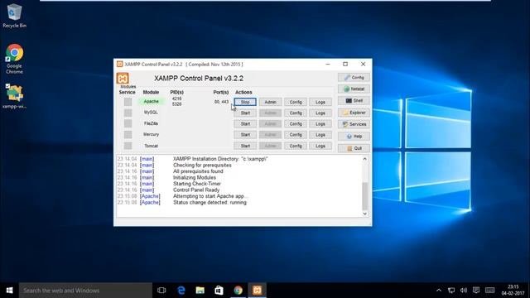Launch Microsoft Edge from the taskbar

[181, 291]
